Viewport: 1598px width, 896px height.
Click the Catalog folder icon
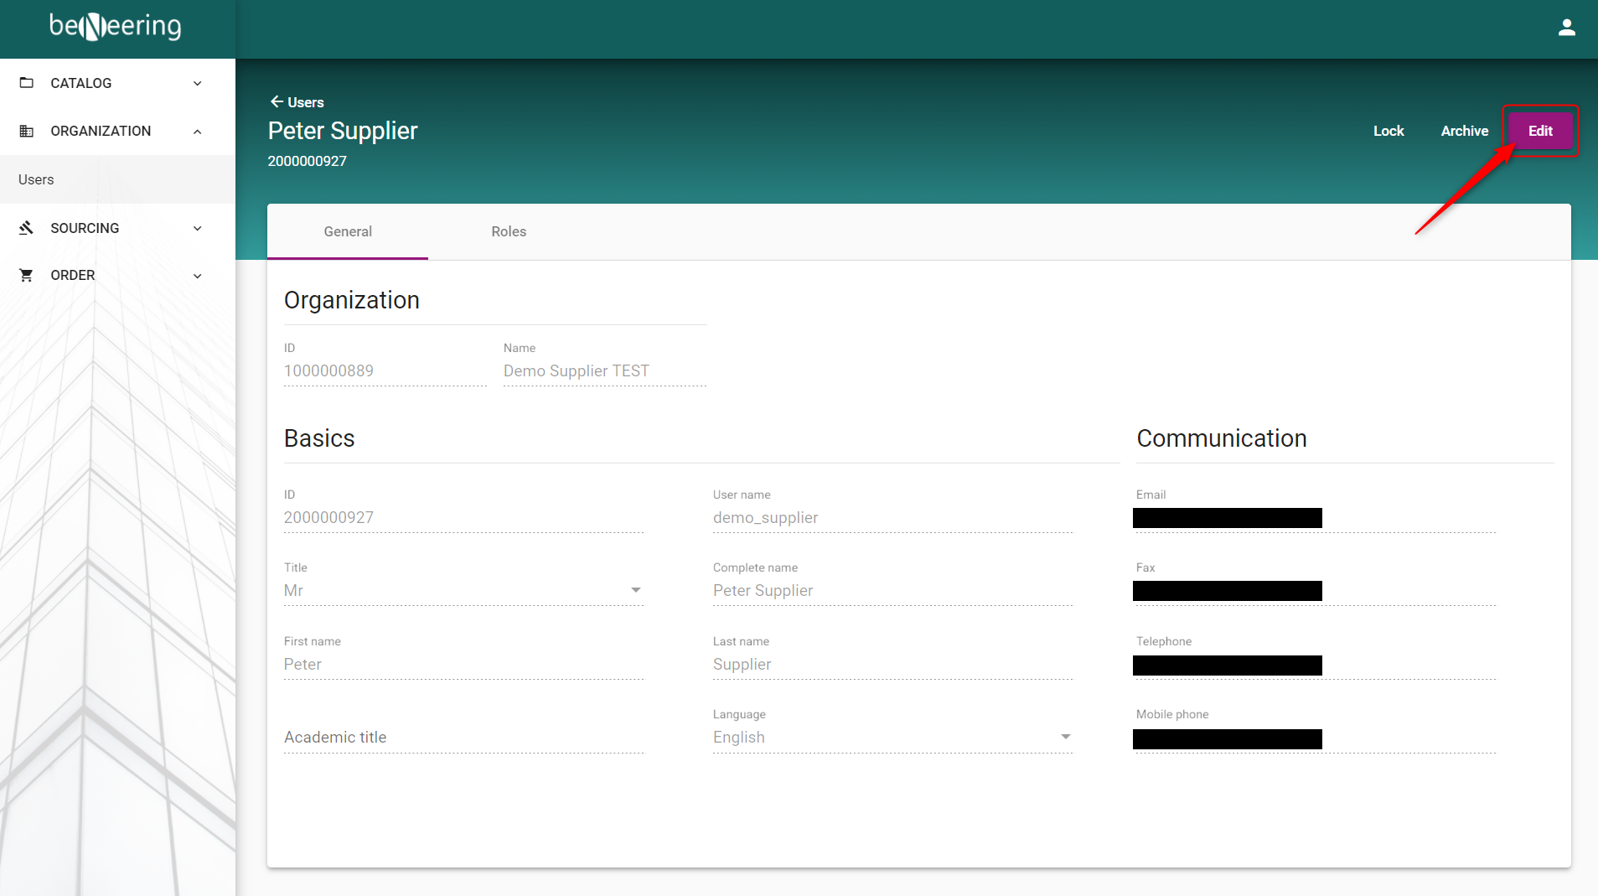pyautogui.click(x=27, y=83)
